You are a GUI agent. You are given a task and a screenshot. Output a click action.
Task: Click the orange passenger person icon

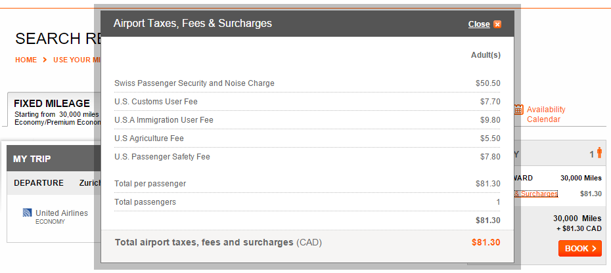click(x=599, y=153)
